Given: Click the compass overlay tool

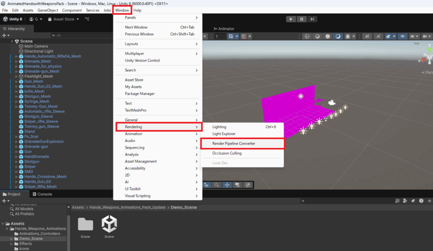Looking at the screenshot, I should pos(248,185).
